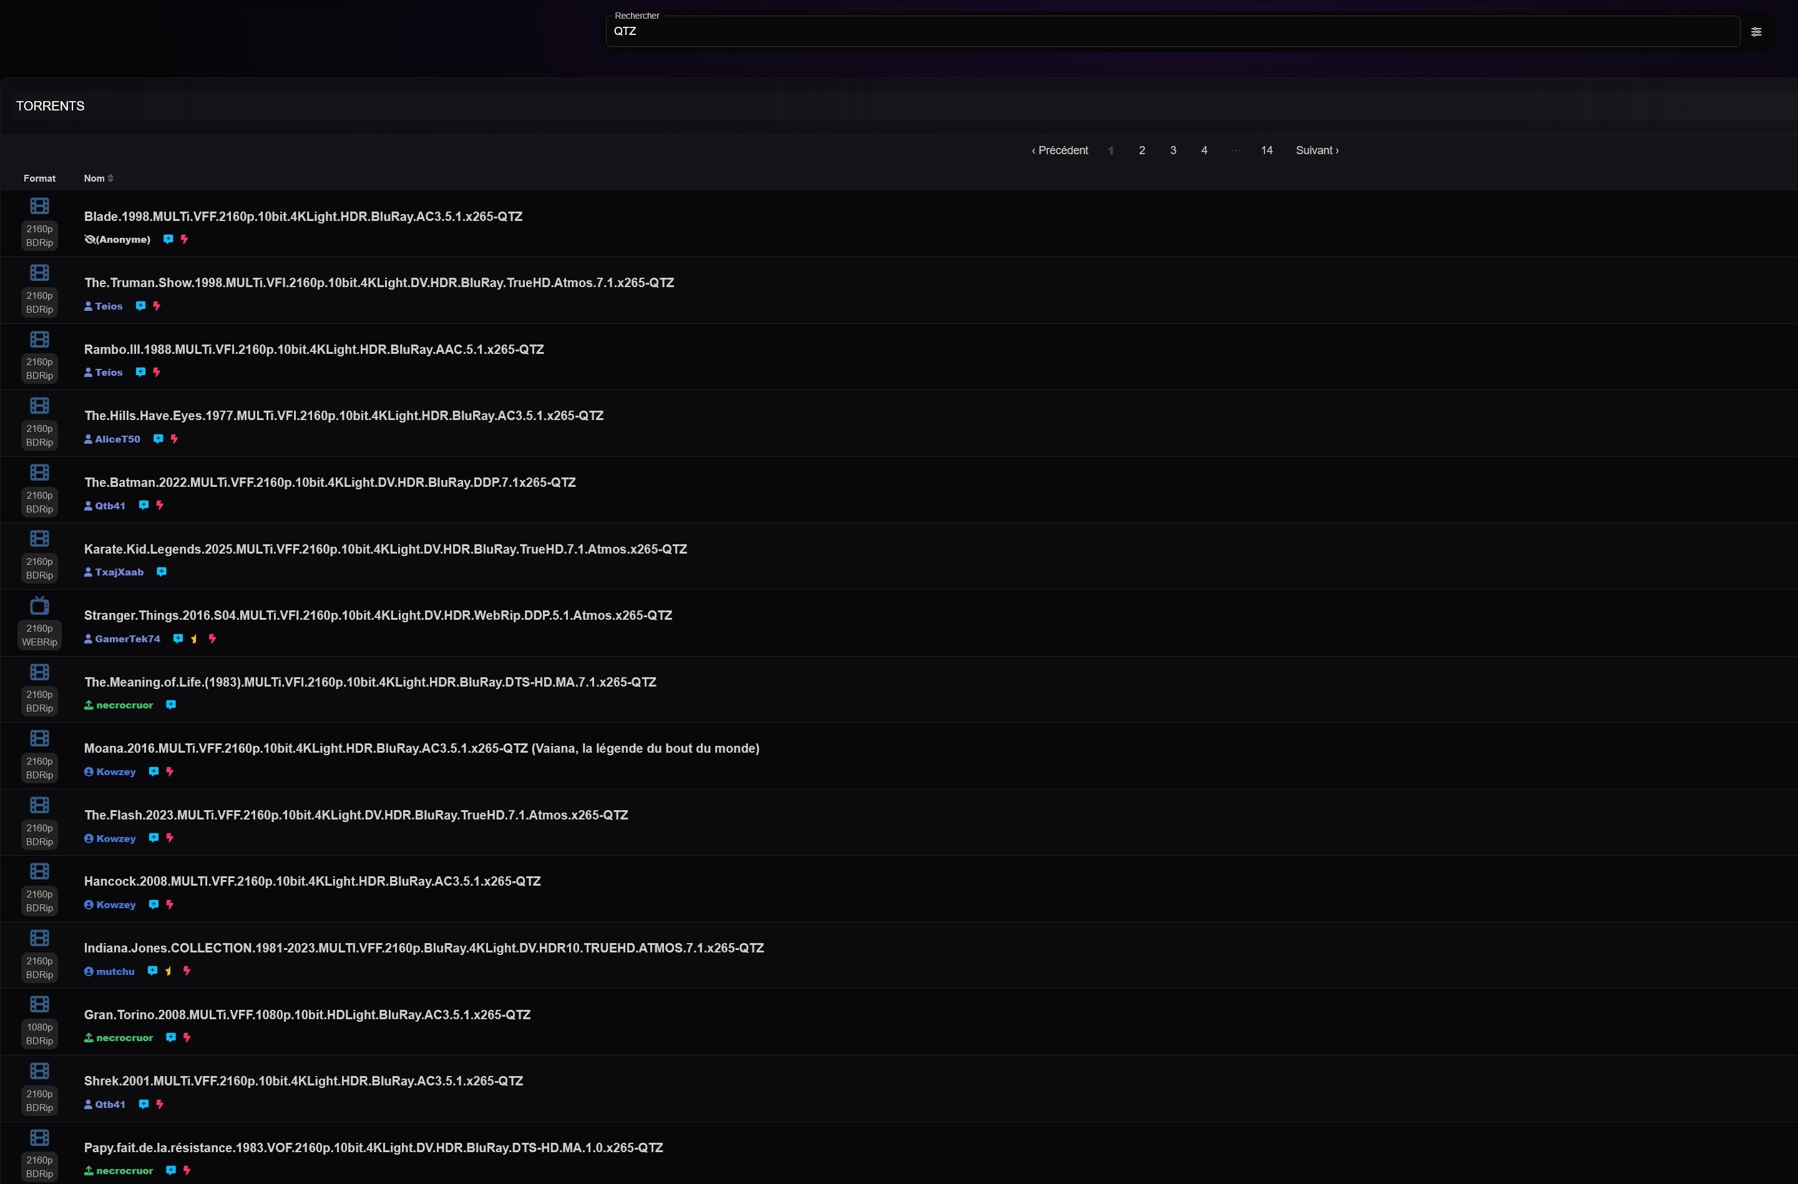Click the Rechercher search field
The image size is (1798, 1184).
coord(1171,32)
